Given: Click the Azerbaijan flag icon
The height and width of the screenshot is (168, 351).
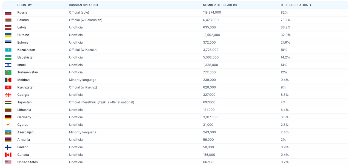Looking at the screenshot, I should point(8,132).
